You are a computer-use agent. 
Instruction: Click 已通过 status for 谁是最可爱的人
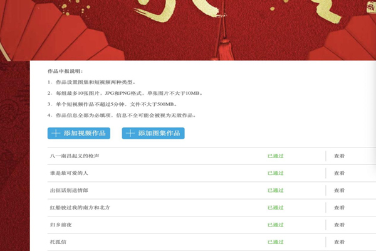(276, 173)
